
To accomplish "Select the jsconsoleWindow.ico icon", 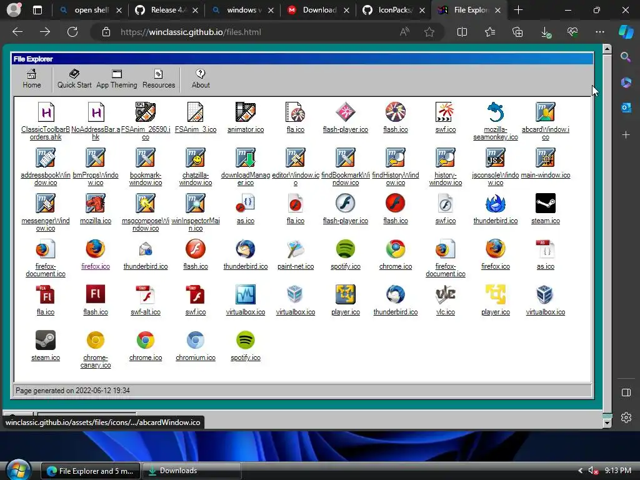I will click(x=496, y=157).
